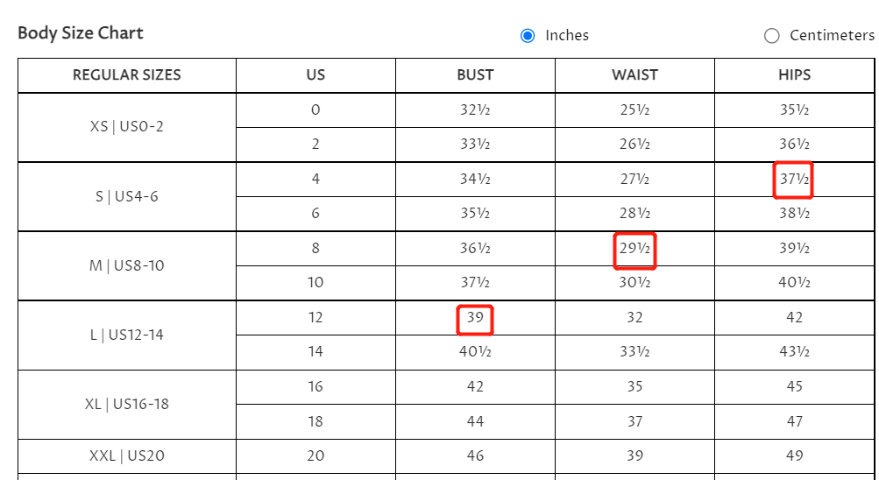The height and width of the screenshot is (480, 879).
Task: Select the M | US8-10 size row label
Action: [x=127, y=265]
